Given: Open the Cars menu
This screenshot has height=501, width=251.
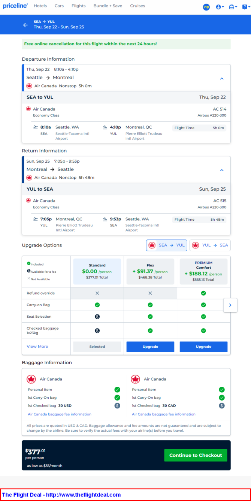Looking at the screenshot, I should click(59, 6).
